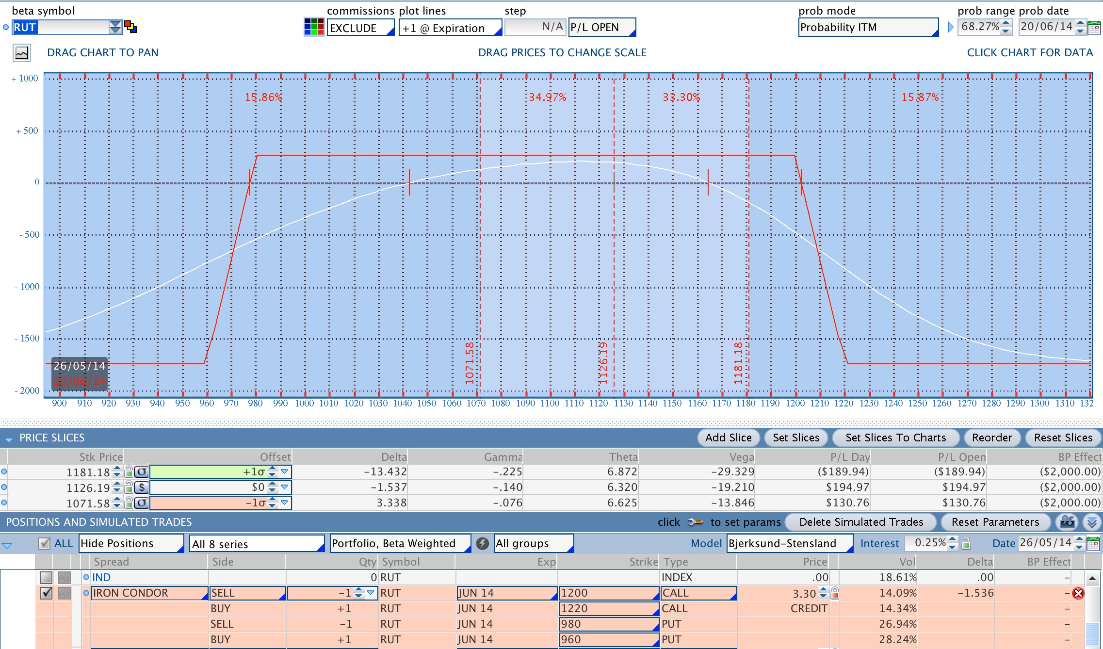Toggle the ALL positions checkbox
The image size is (1103, 649).
[x=44, y=544]
